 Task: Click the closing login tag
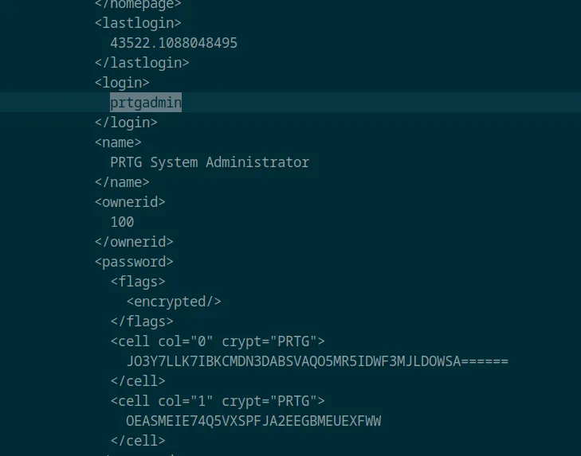tap(126, 123)
